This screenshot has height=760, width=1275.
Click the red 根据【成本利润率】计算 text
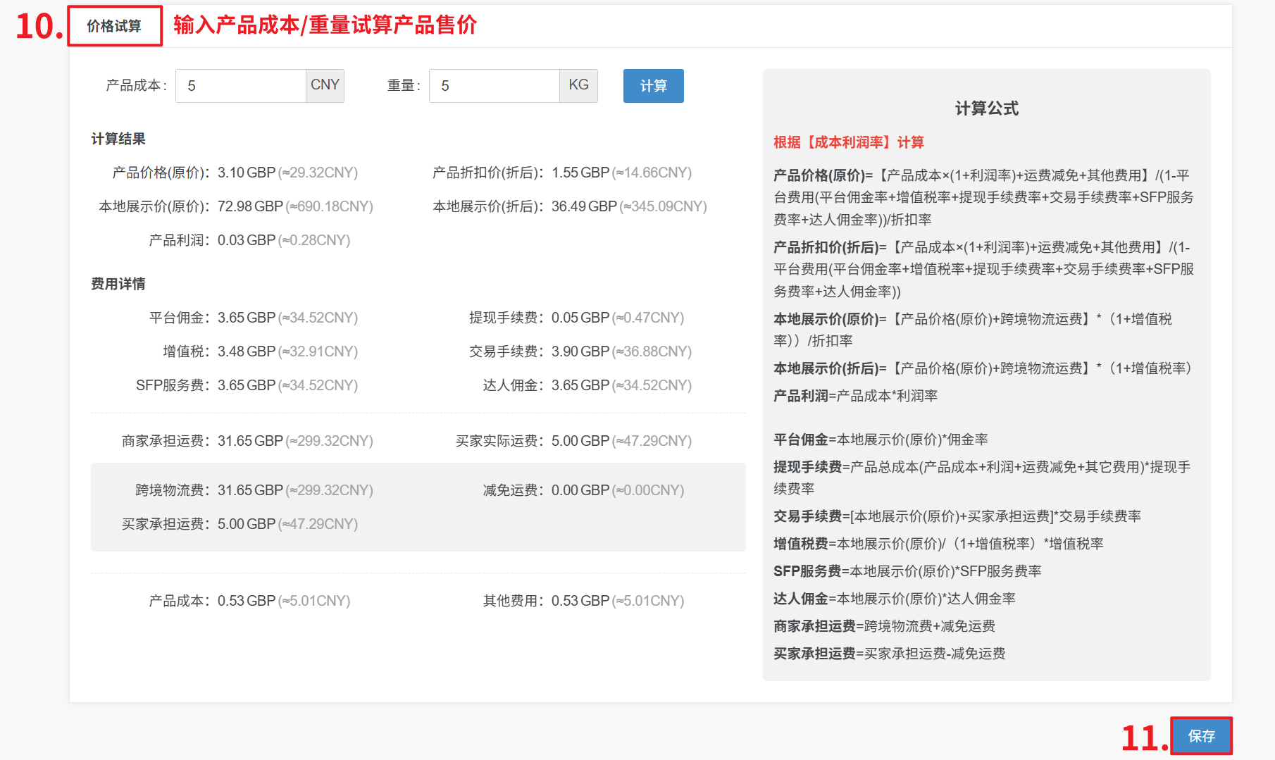click(849, 142)
